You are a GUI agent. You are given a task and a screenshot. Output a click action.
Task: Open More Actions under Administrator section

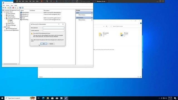tap(82, 20)
